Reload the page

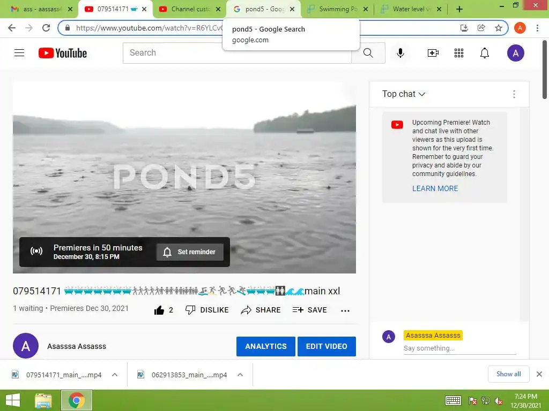(x=46, y=28)
